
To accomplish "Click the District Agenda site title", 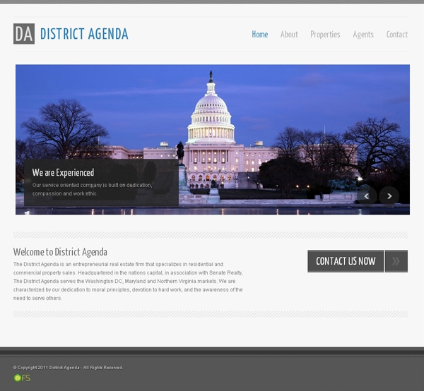I will (84, 34).
